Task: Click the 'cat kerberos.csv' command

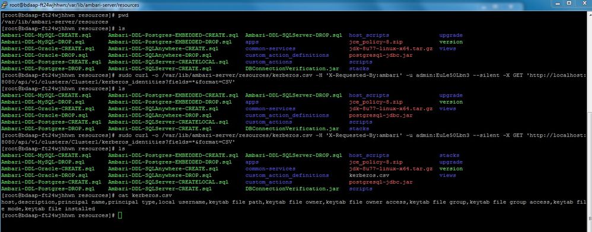Action: (x=145, y=195)
